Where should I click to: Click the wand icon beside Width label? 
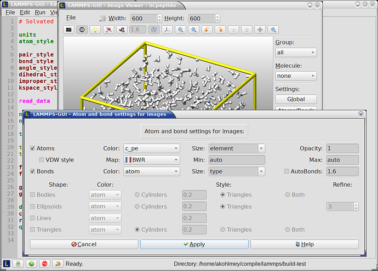pyautogui.click(x=102, y=18)
